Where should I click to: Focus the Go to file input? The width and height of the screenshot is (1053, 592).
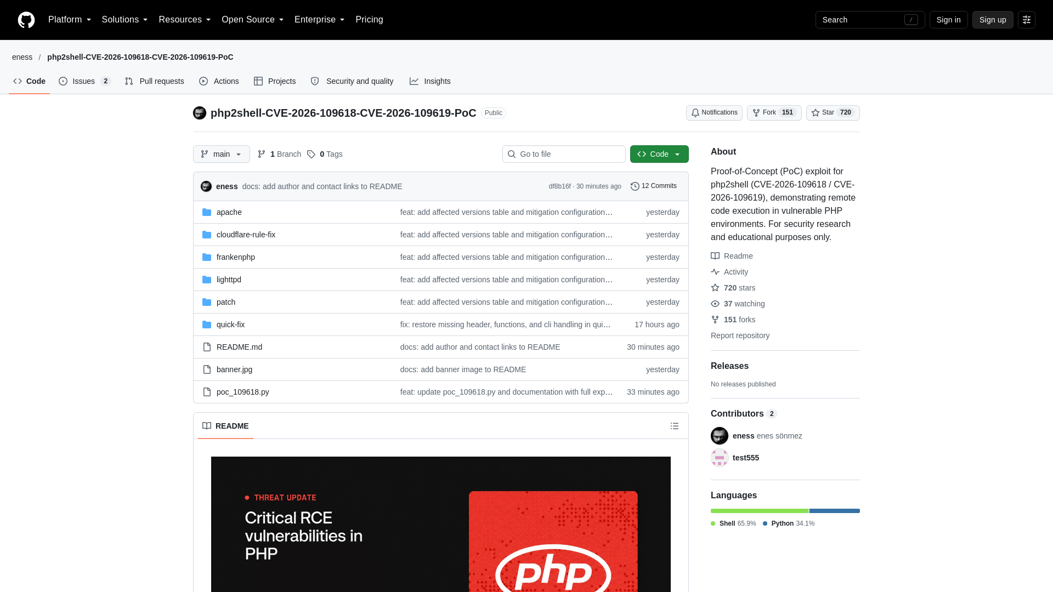tap(564, 154)
